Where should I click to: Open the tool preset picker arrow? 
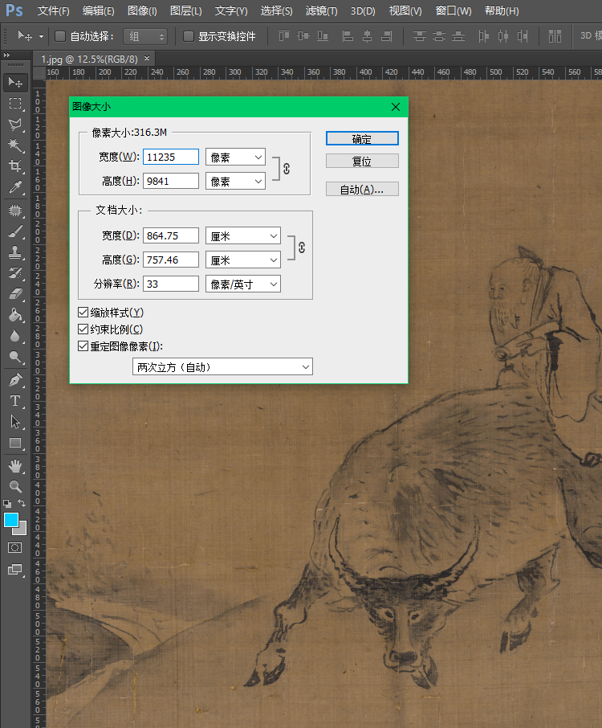pos(41,36)
